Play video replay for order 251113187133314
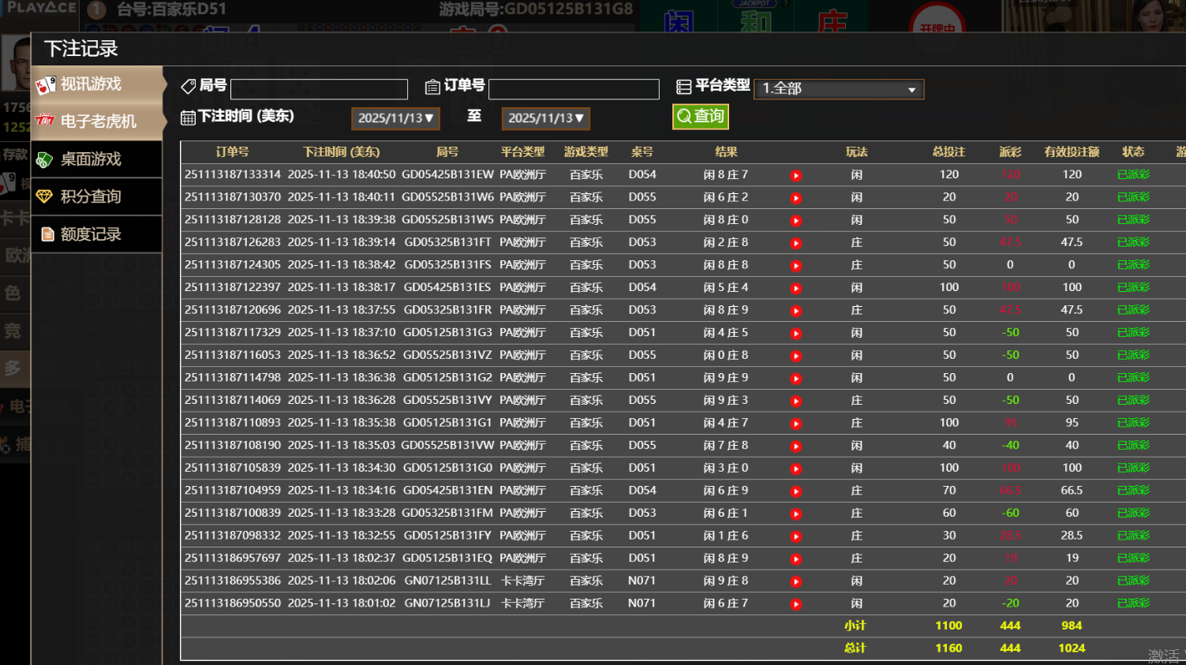Image resolution: width=1186 pixels, height=665 pixels. (795, 176)
